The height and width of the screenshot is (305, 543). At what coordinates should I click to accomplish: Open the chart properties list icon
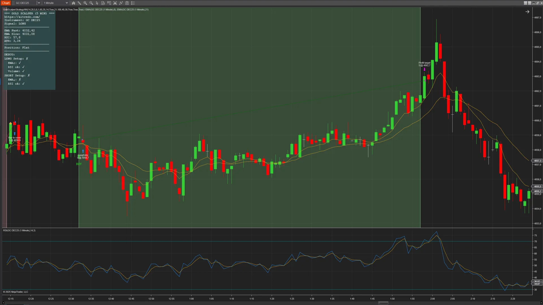pos(133,3)
